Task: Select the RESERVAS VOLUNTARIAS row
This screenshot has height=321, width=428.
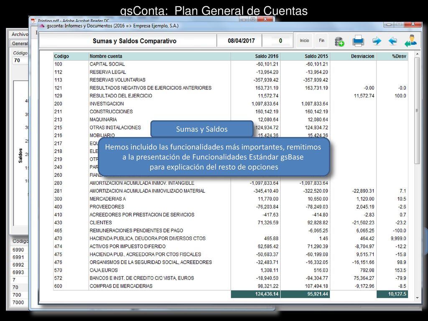Action: [231, 80]
